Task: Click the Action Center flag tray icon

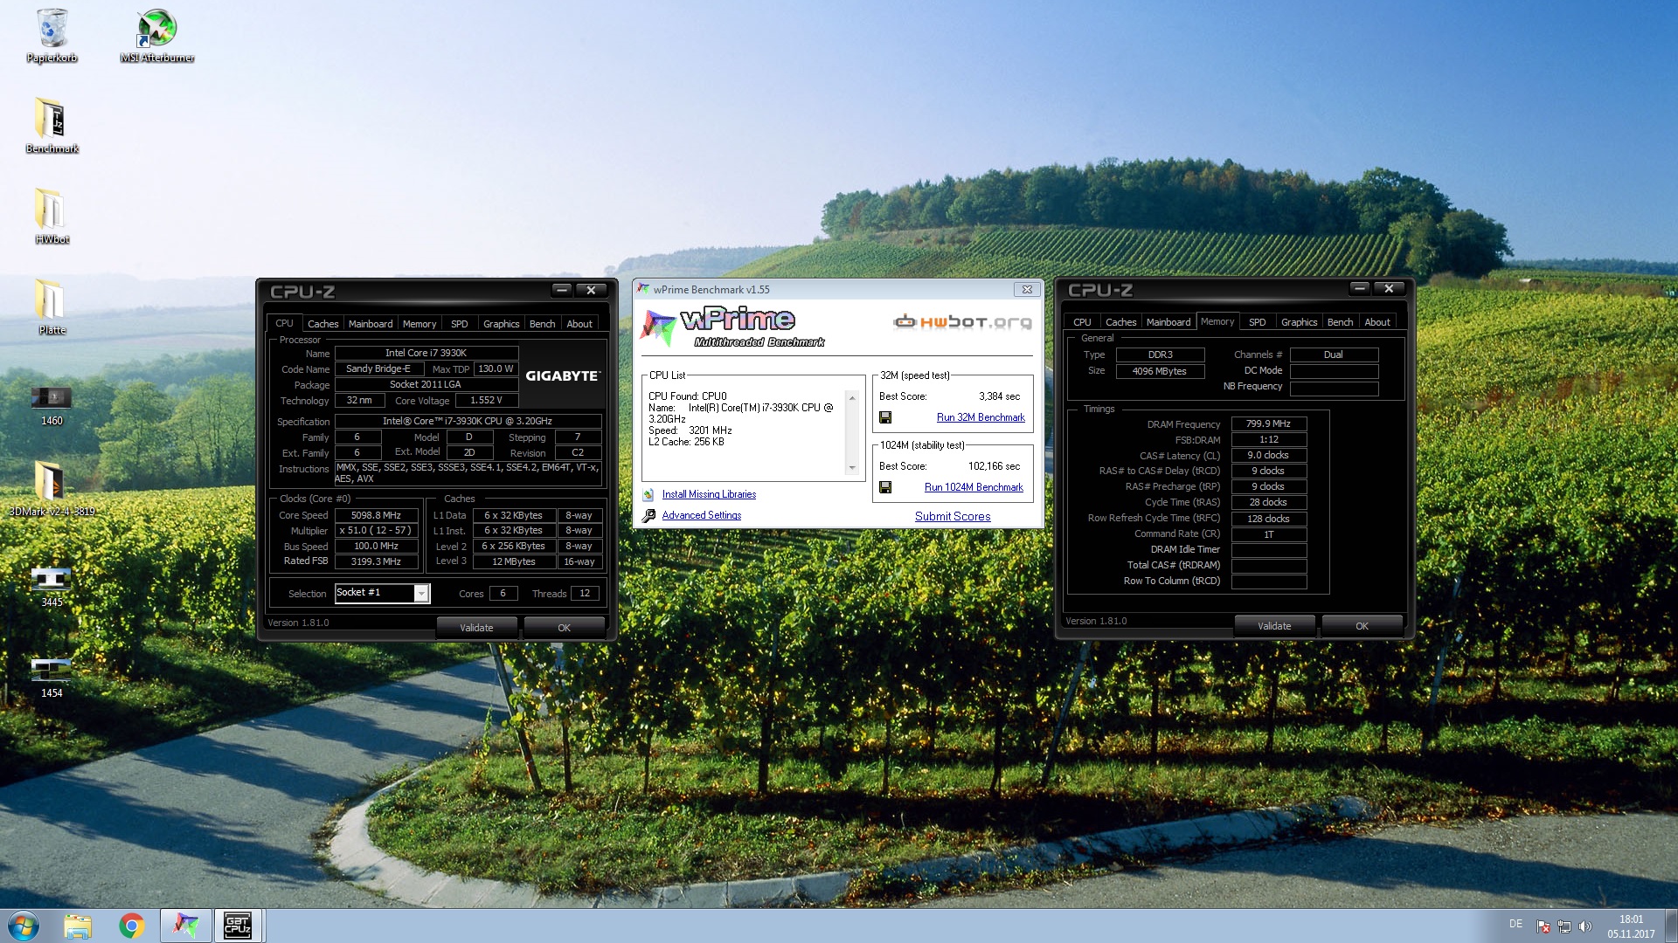Action: (x=1543, y=926)
